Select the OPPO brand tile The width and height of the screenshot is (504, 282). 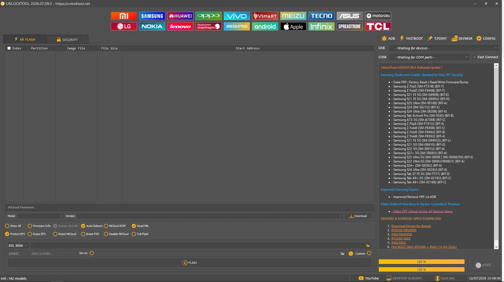pos(208,16)
